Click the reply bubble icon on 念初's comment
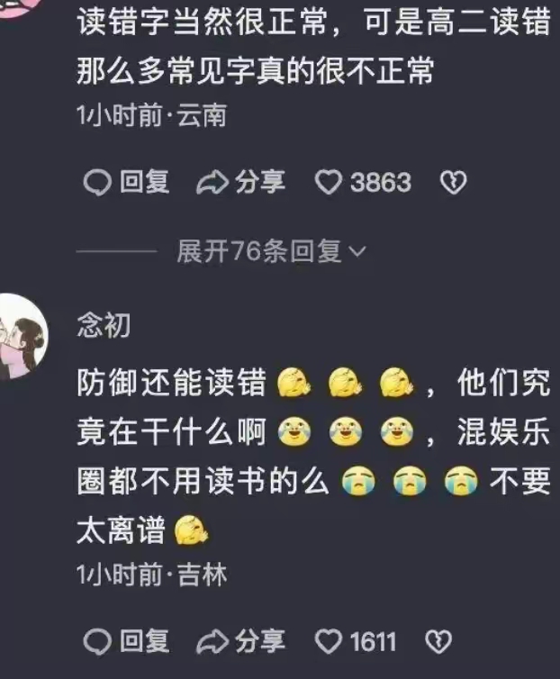The width and height of the screenshot is (560, 679). click(x=97, y=641)
